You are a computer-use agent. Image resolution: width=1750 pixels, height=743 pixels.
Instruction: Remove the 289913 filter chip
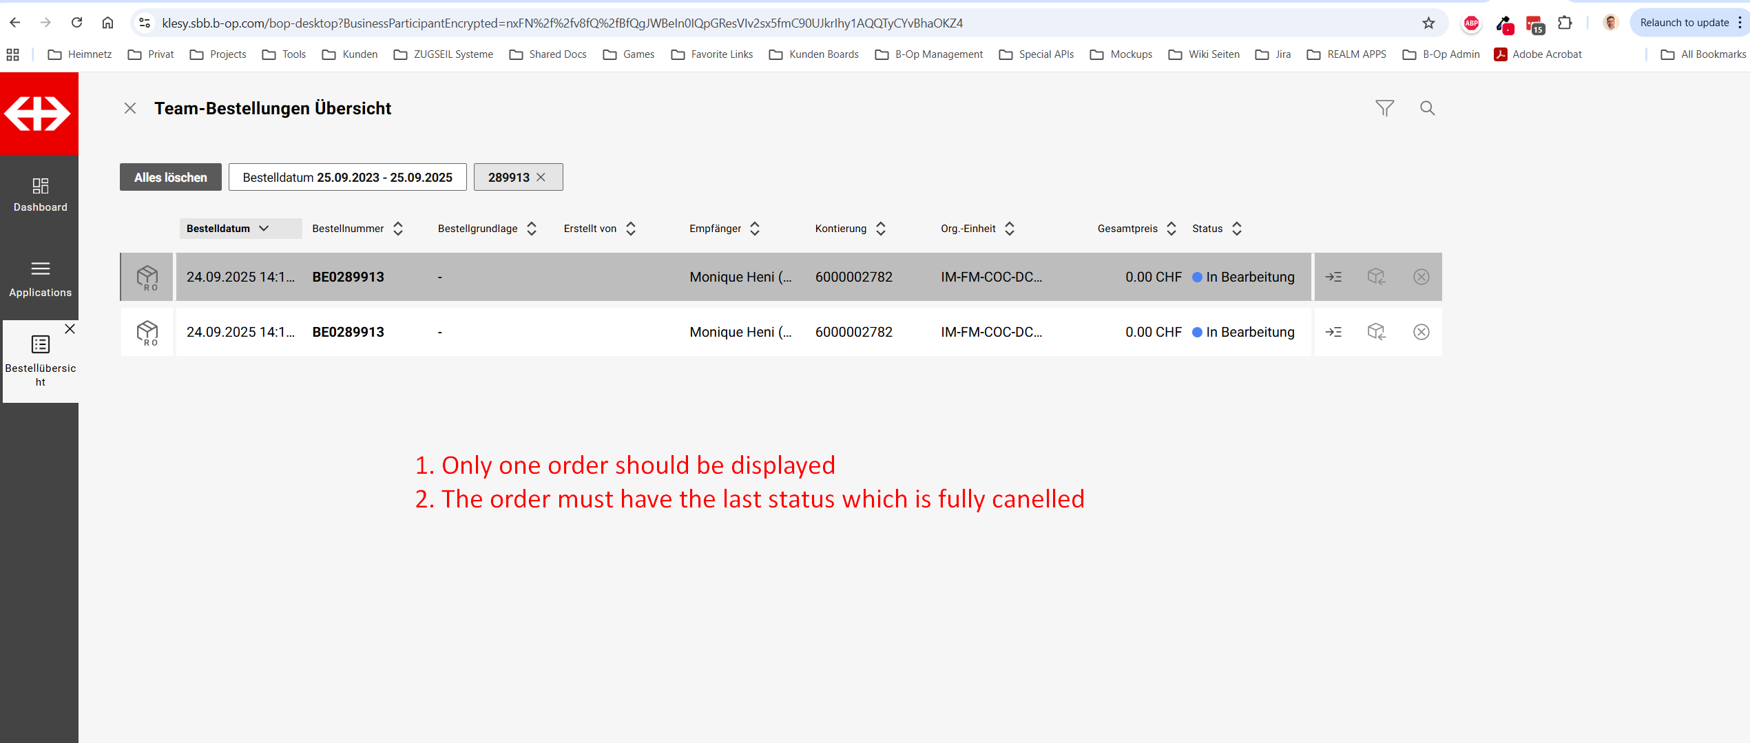541,177
